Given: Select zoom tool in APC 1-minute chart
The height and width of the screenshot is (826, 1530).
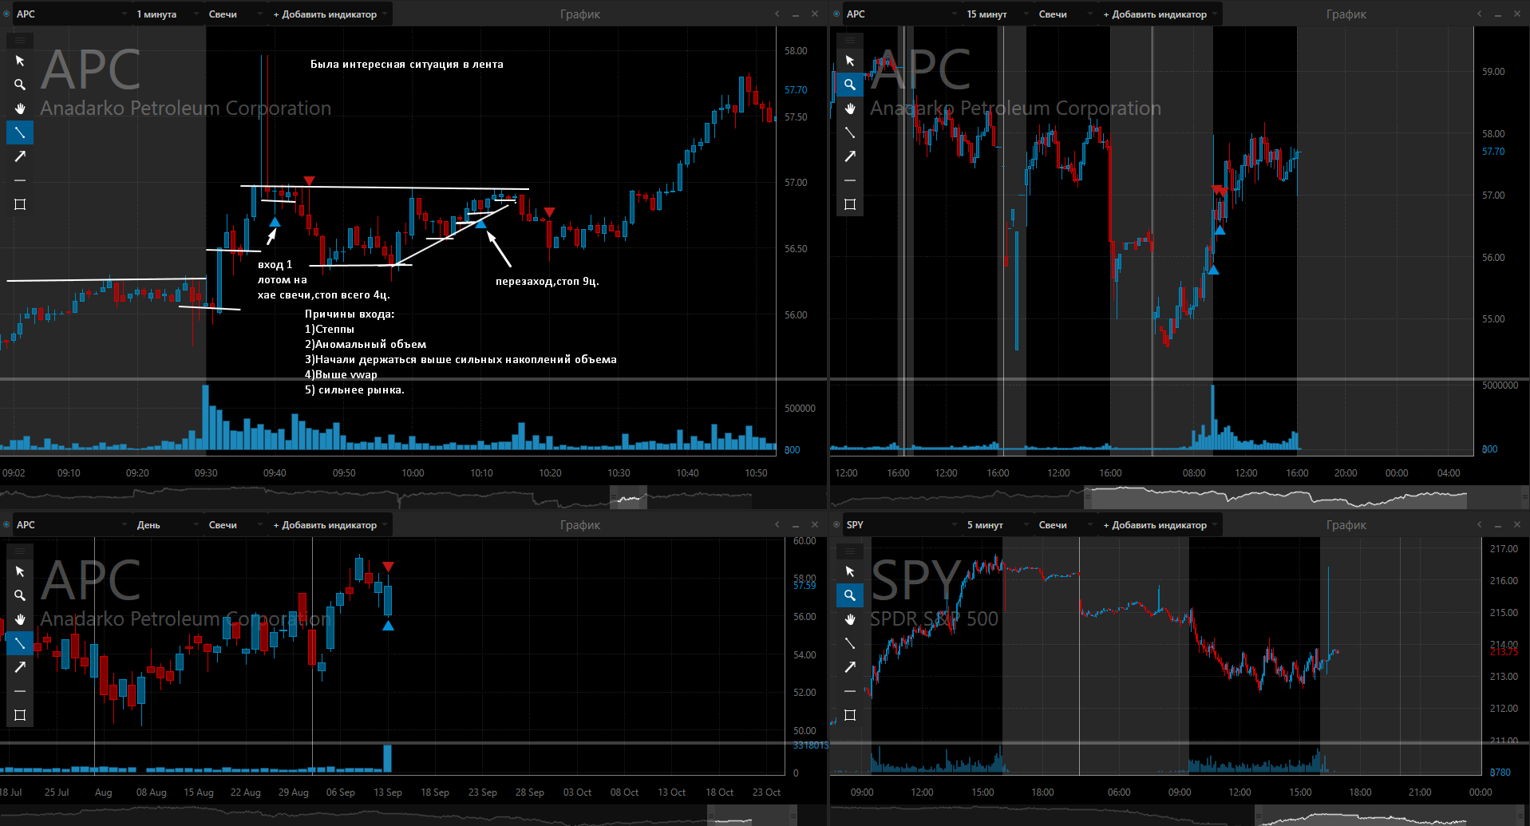Looking at the screenshot, I should [x=20, y=85].
